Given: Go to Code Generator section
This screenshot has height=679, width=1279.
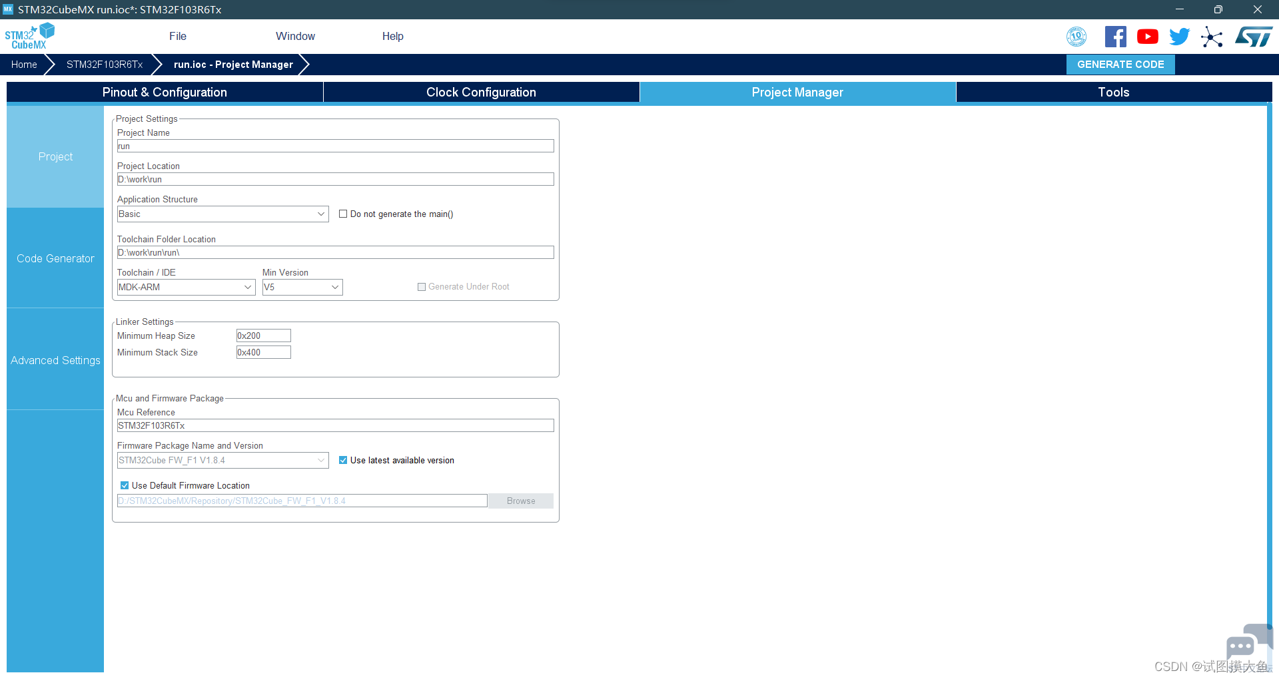Looking at the screenshot, I should [55, 258].
